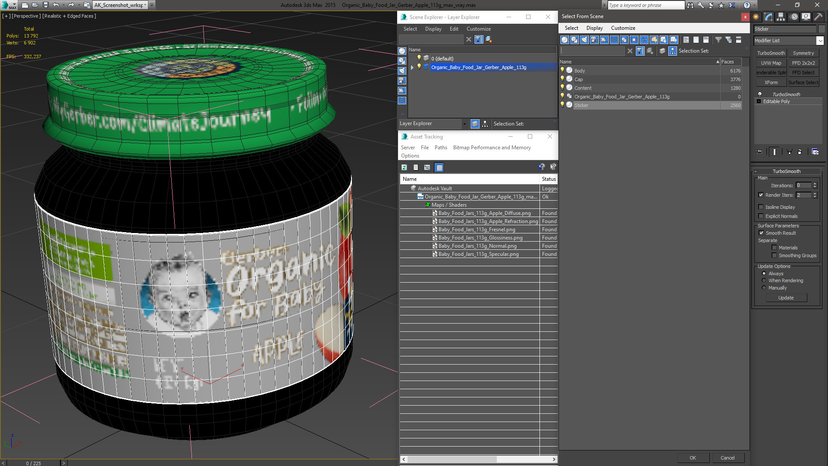The width and height of the screenshot is (828, 466).
Task: Open Paths menu in Asset Tracking
Action: pyautogui.click(x=441, y=148)
